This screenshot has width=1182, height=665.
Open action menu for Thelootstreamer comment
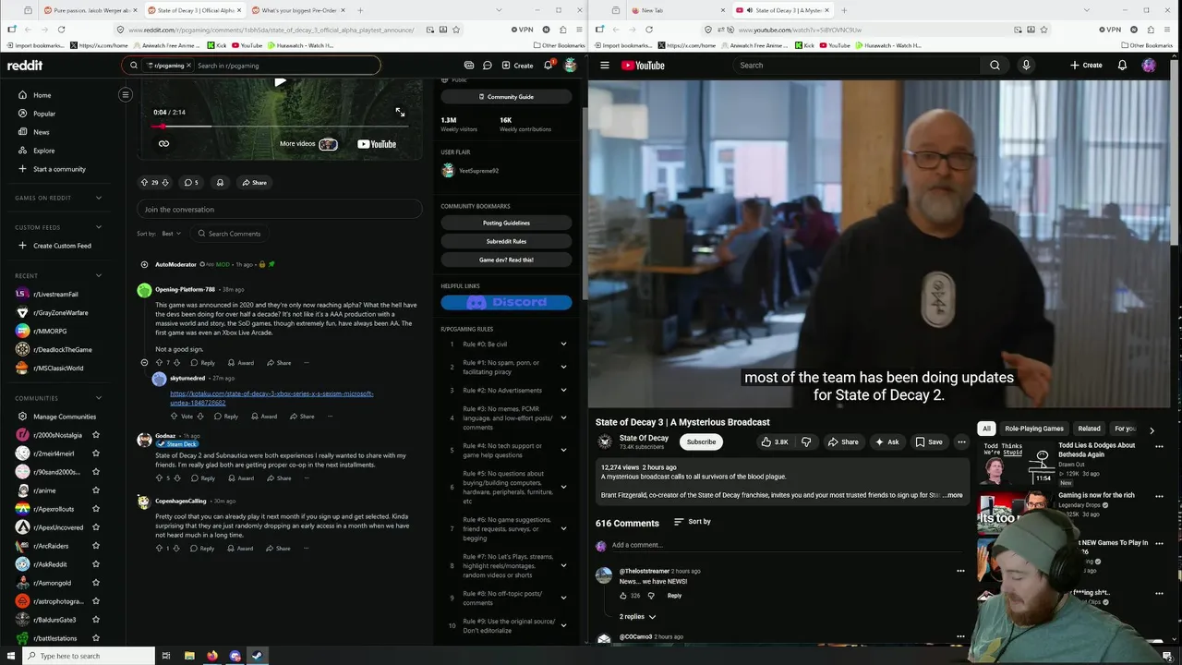click(x=960, y=571)
